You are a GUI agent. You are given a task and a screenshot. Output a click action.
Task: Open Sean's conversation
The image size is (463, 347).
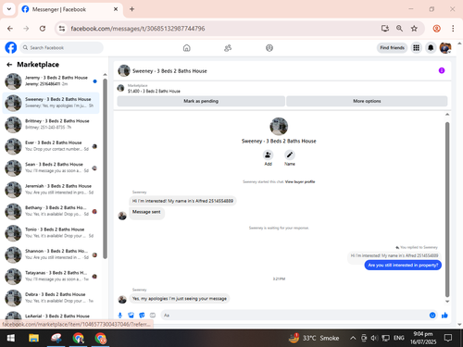[x=51, y=167]
